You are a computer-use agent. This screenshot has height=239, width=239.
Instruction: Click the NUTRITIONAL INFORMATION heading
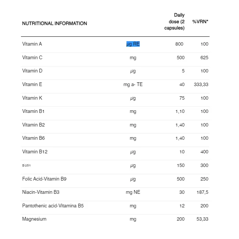pyautogui.click(x=54, y=24)
